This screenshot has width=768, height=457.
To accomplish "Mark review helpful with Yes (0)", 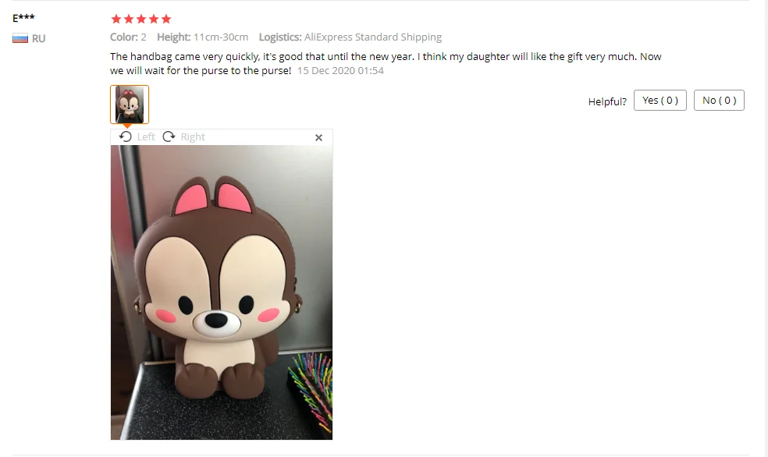I will tap(660, 101).
